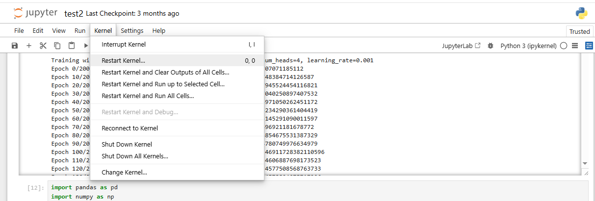Click the output value 46911728382110596
Screen dimensions: 595x201
pos(294,152)
